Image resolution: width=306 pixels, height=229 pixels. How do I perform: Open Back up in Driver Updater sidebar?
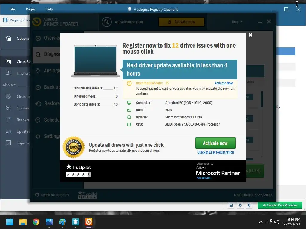[x=46, y=87]
